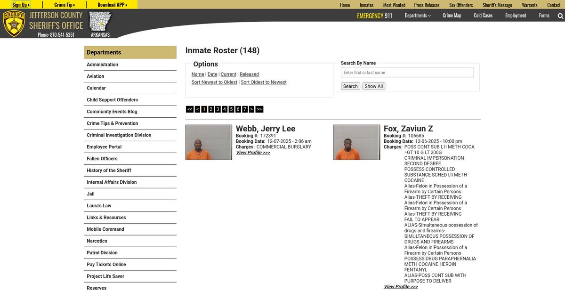Go to previous page with < button
The image size is (565, 292).
click(197, 109)
